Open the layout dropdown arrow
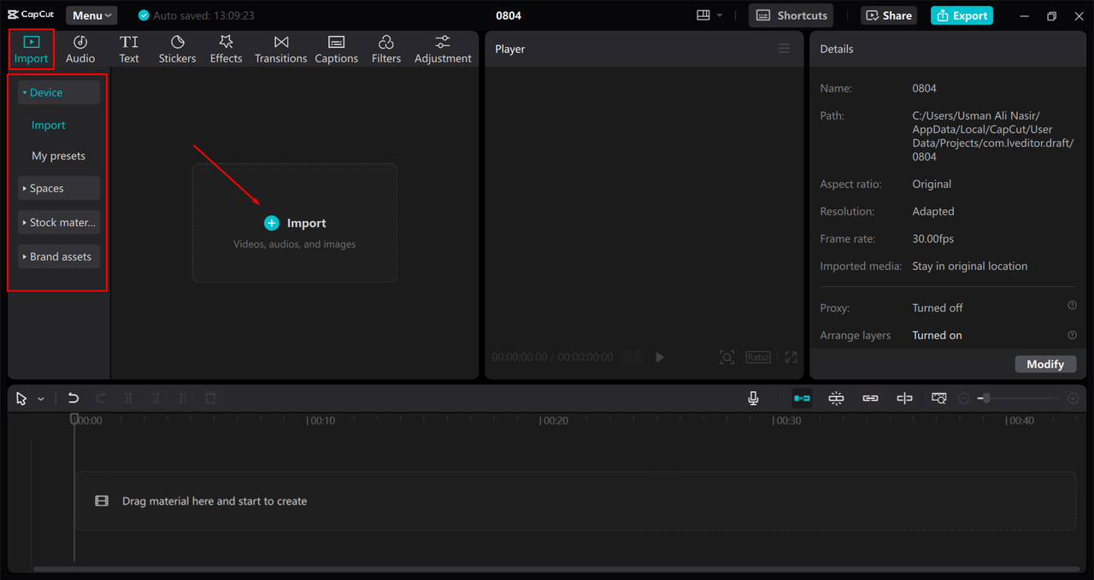 (x=720, y=15)
